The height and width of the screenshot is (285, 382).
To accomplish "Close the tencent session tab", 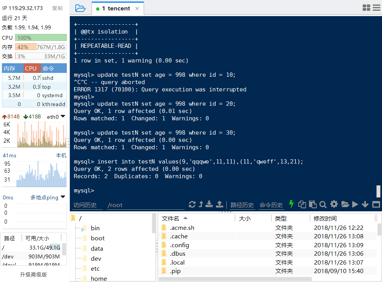I will pos(137,8).
